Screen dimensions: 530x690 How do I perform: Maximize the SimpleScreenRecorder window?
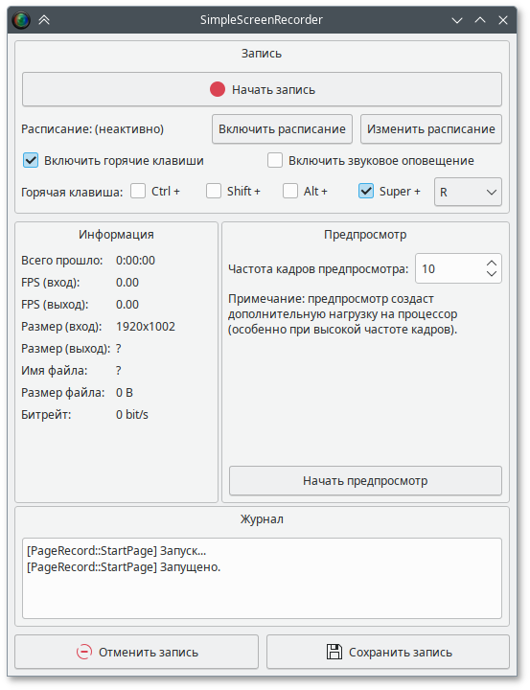[x=480, y=20]
